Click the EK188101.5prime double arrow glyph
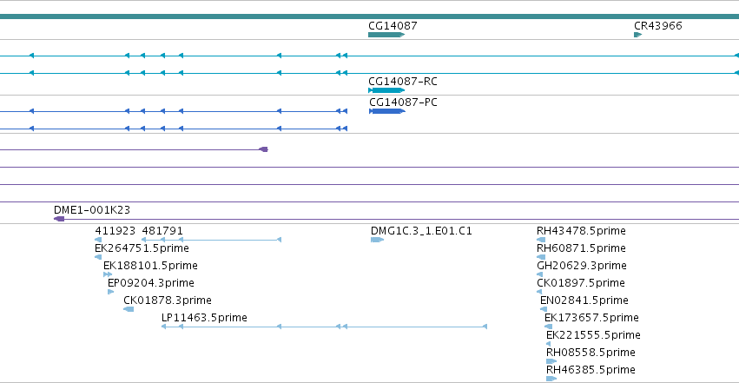The image size is (739, 383). [x=108, y=274]
